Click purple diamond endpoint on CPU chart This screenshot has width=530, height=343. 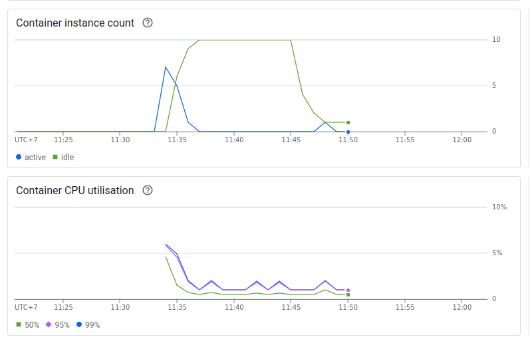point(348,290)
